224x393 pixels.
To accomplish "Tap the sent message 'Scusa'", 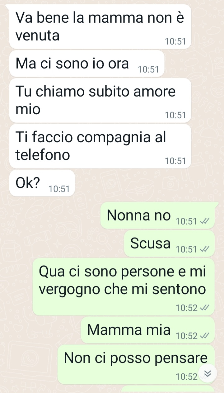I will click(170, 243).
